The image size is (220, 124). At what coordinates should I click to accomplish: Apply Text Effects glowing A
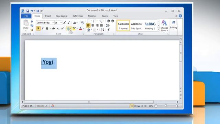68,29
